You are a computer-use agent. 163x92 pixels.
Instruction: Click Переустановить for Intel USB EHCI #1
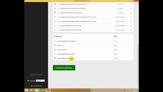[120, 17]
